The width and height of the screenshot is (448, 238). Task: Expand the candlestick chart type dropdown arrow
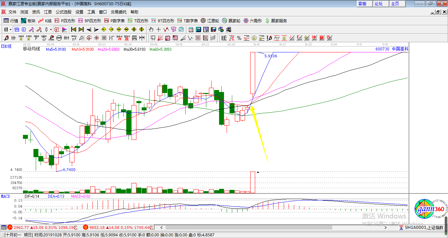coord(51,29)
